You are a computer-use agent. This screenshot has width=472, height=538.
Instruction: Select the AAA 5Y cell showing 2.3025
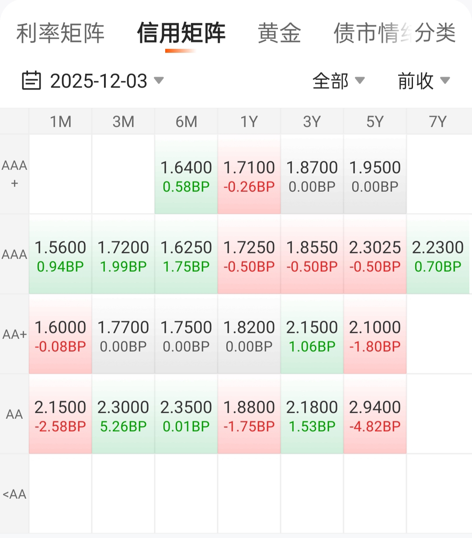click(x=375, y=255)
